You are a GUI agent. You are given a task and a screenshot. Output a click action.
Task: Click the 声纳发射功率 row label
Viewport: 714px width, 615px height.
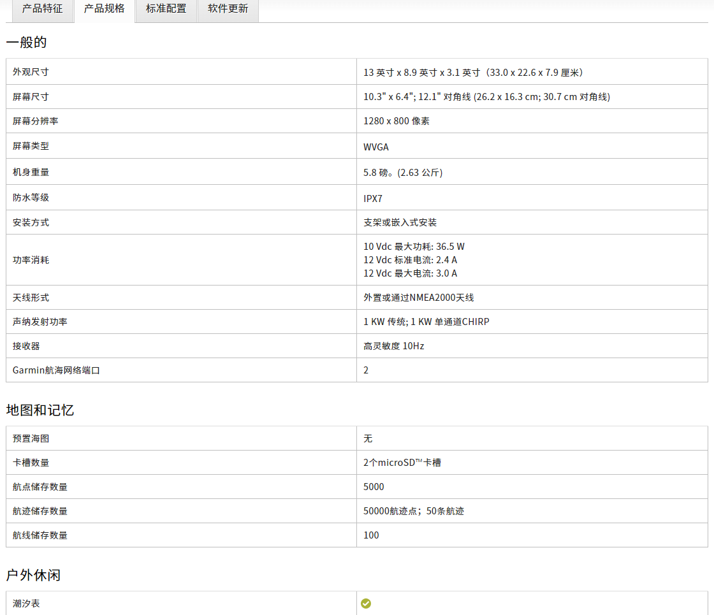click(40, 322)
